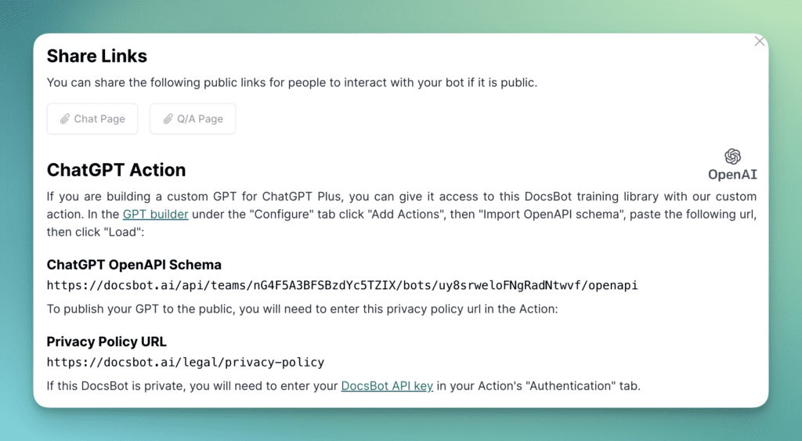
Task: Click the "You can share the following" description
Action: (x=291, y=82)
